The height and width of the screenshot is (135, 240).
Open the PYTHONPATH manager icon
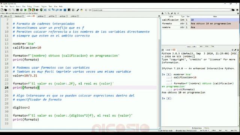tap(82, 10)
